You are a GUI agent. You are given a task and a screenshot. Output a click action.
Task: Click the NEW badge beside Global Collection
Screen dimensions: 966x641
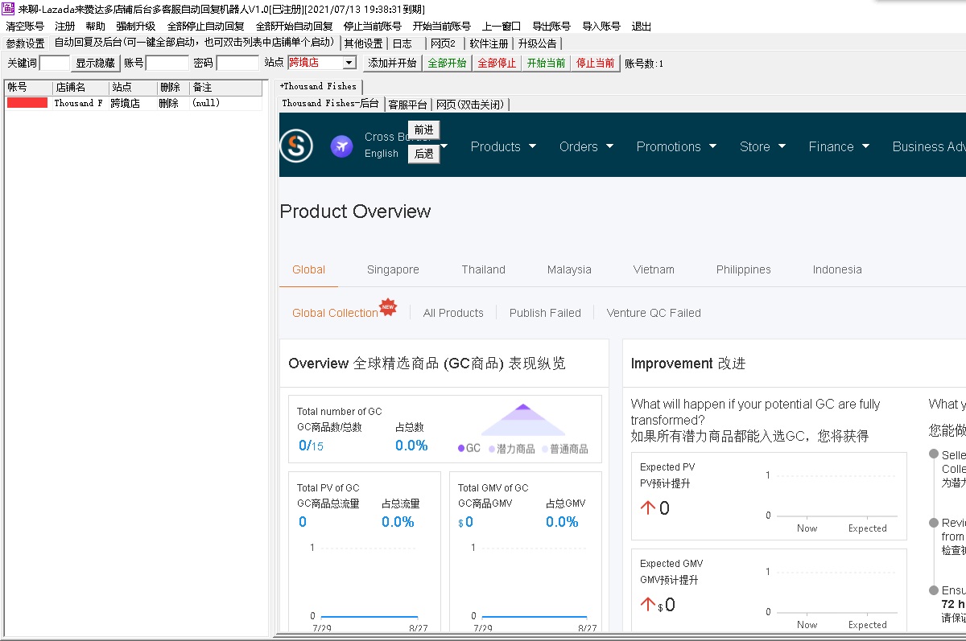pos(388,307)
